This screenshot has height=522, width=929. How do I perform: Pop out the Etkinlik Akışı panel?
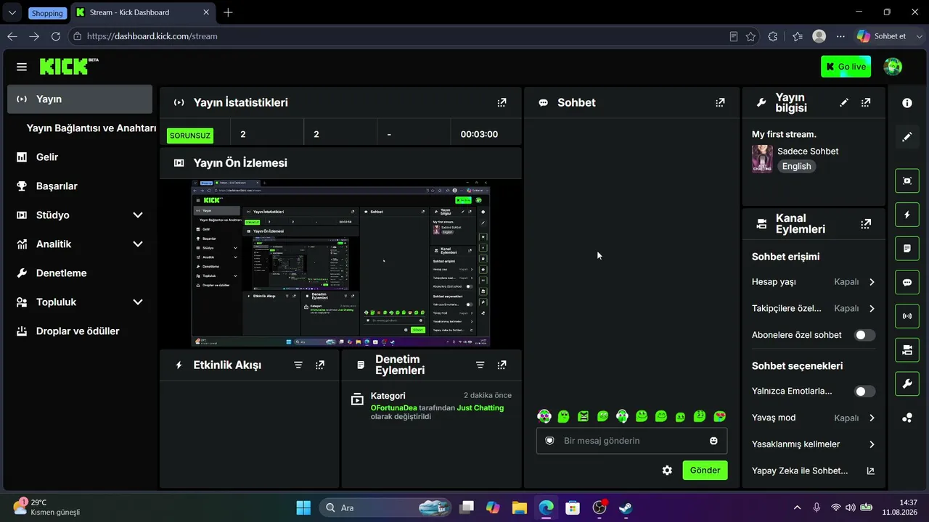[320, 365]
